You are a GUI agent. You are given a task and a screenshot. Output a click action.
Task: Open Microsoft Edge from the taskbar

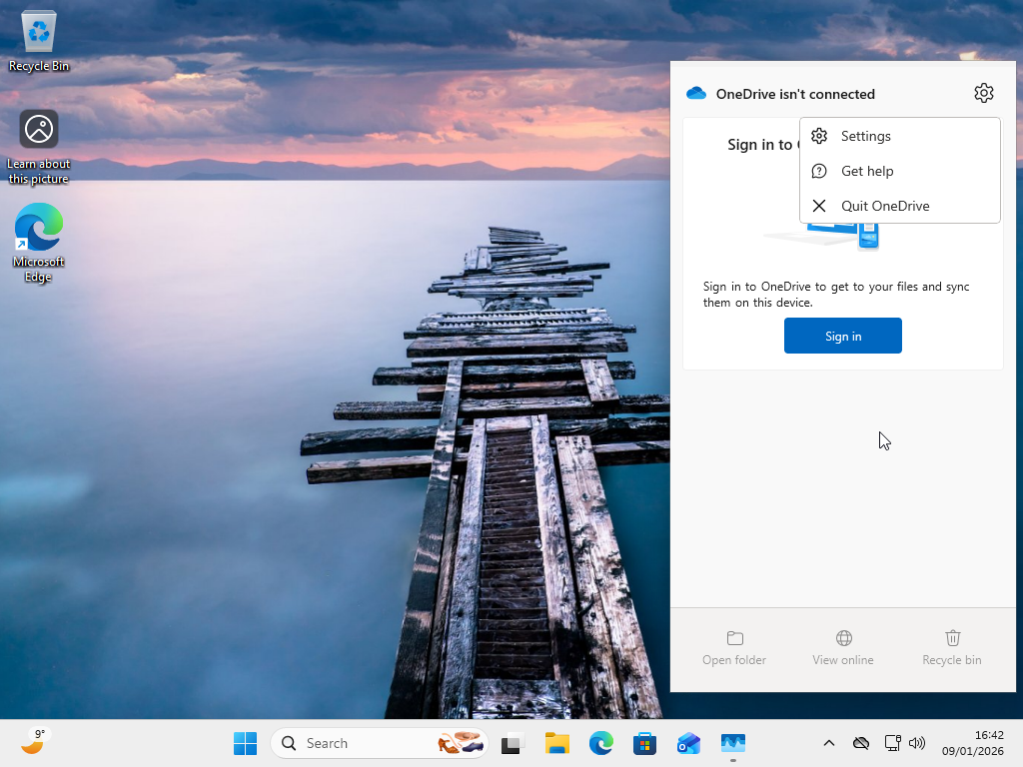[x=600, y=743]
